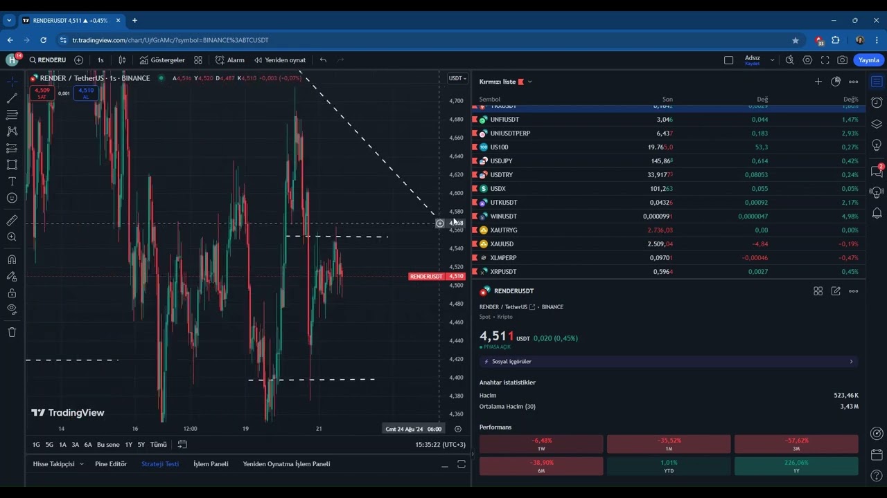This screenshot has height=498, width=887.
Task: Select the text annotation tool
Action: click(12, 181)
